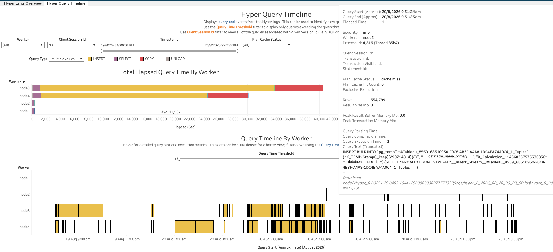553x252 pixels.
Task: Click node1 bar in elapsed time chart
Action: (33, 111)
